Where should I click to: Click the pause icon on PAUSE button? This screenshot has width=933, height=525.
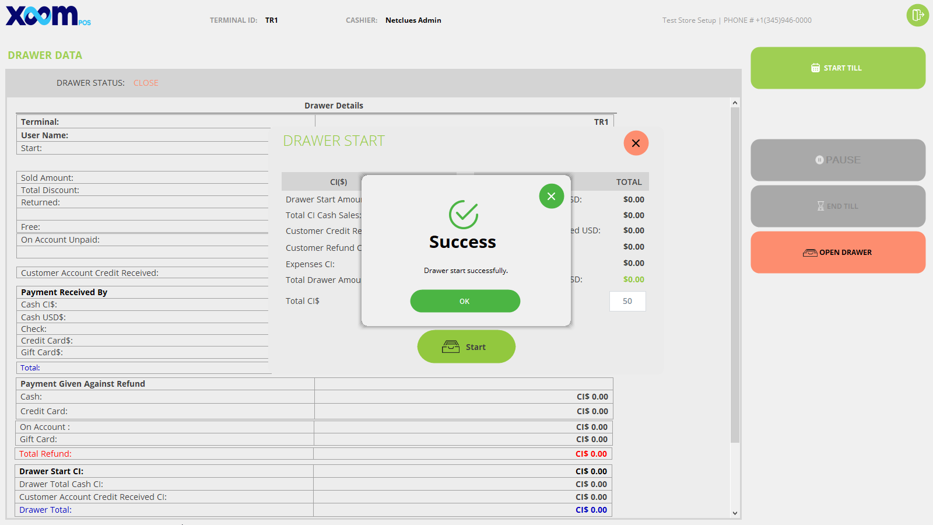pos(819,160)
